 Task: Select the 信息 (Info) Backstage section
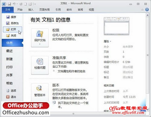[12, 43]
